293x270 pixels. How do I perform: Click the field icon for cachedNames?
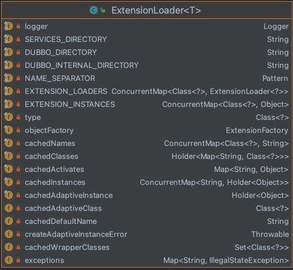tap(8, 143)
